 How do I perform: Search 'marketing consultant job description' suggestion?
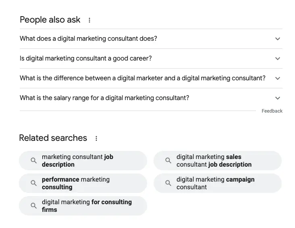point(77,161)
